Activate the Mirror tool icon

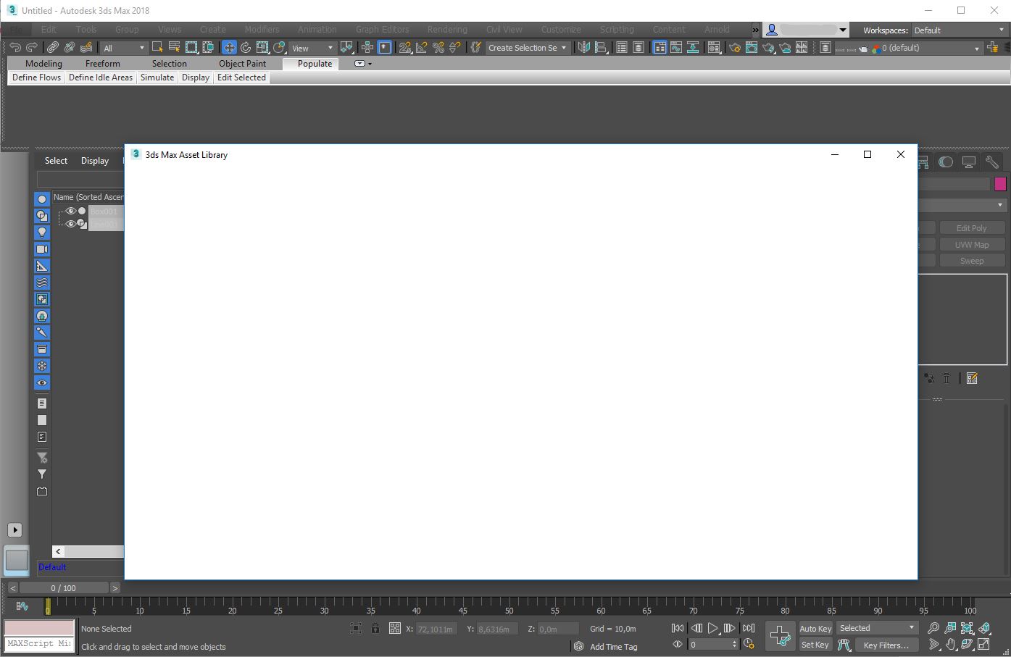click(585, 48)
